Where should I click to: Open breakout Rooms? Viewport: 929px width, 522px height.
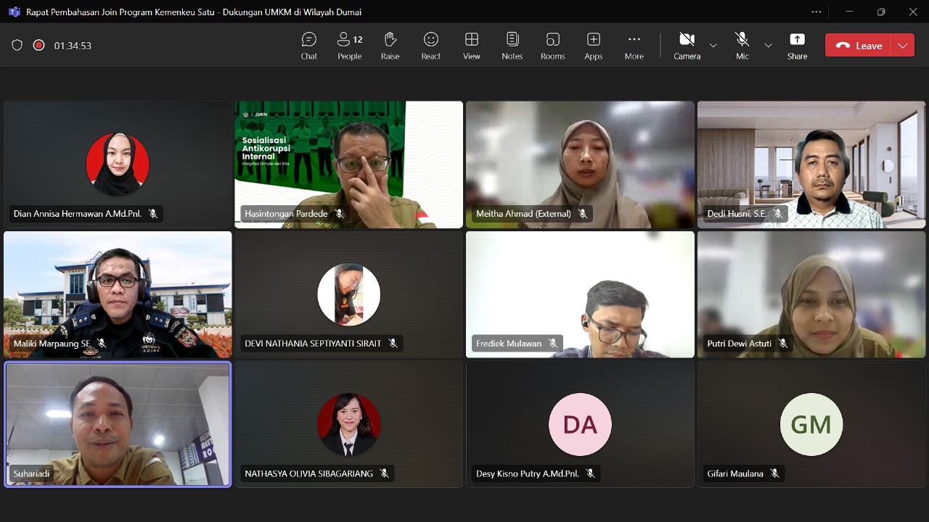552,45
